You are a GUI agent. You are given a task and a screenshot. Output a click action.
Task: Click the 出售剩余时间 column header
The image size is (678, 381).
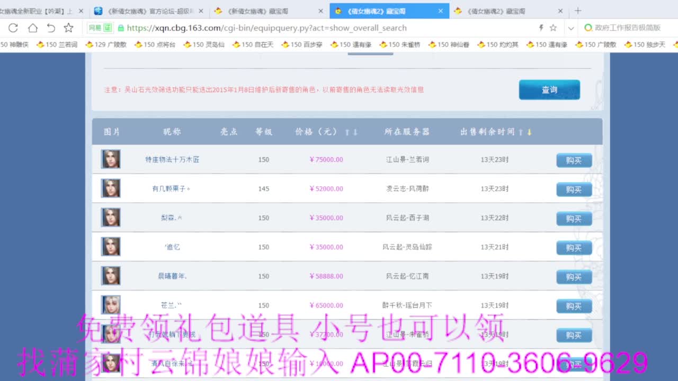tap(487, 132)
